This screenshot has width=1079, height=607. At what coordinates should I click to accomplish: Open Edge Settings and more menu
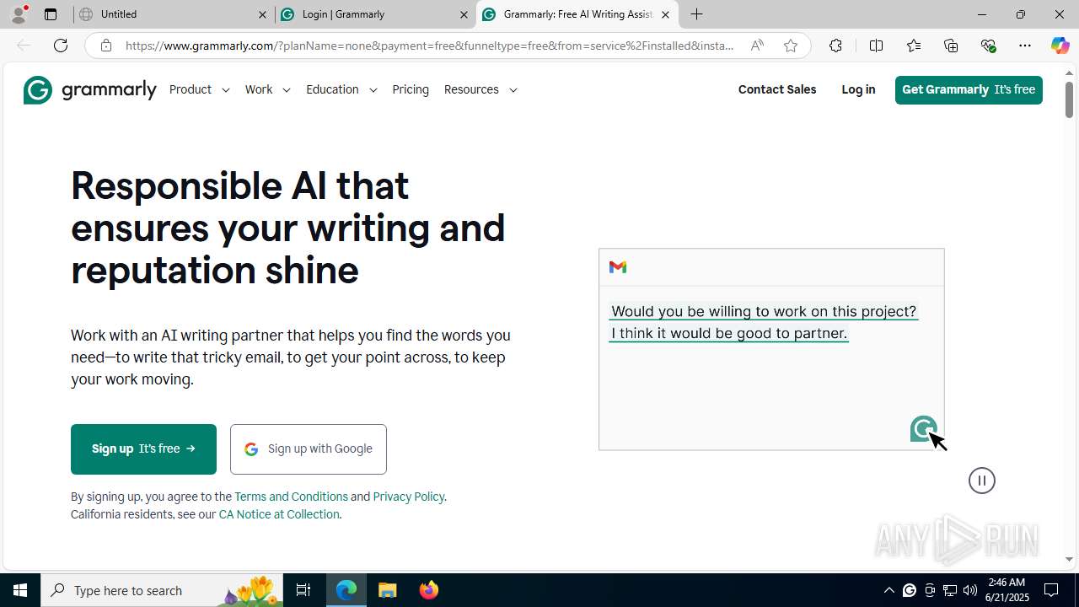[1025, 46]
